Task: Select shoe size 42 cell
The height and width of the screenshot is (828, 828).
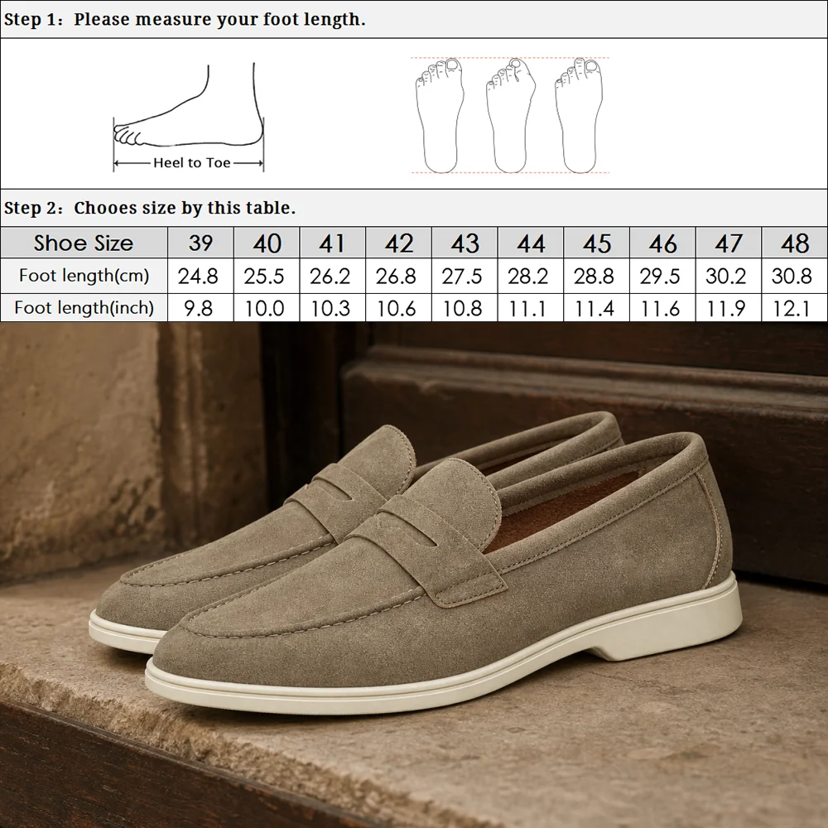Action: point(399,243)
